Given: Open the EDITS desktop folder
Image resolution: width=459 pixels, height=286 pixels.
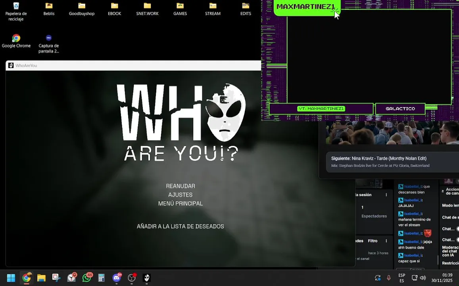Looking at the screenshot, I should pos(246,9).
